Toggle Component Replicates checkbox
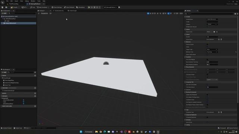The width and height of the screenshot is (239, 134). 207,117
